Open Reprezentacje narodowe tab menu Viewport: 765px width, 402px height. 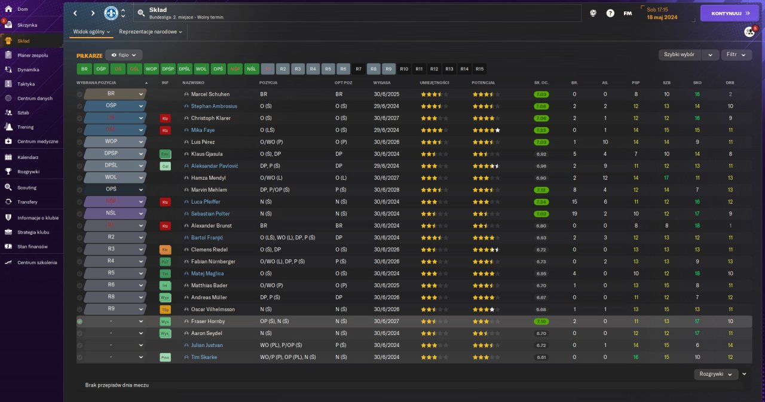click(x=151, y=32)
